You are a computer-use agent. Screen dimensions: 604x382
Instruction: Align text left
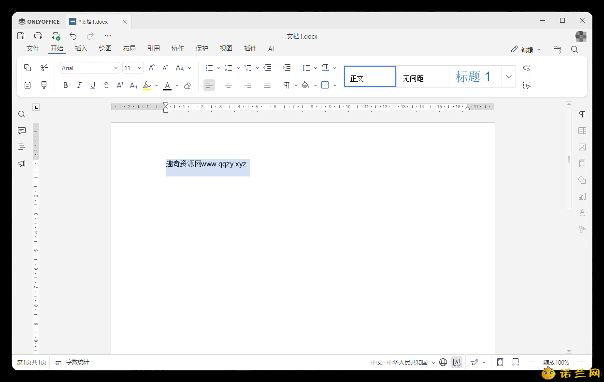[x=209, y=85]
